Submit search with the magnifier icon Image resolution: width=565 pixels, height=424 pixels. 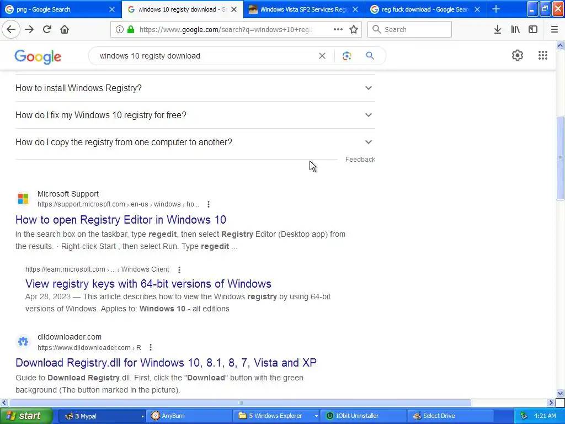[x=370, y=56]
